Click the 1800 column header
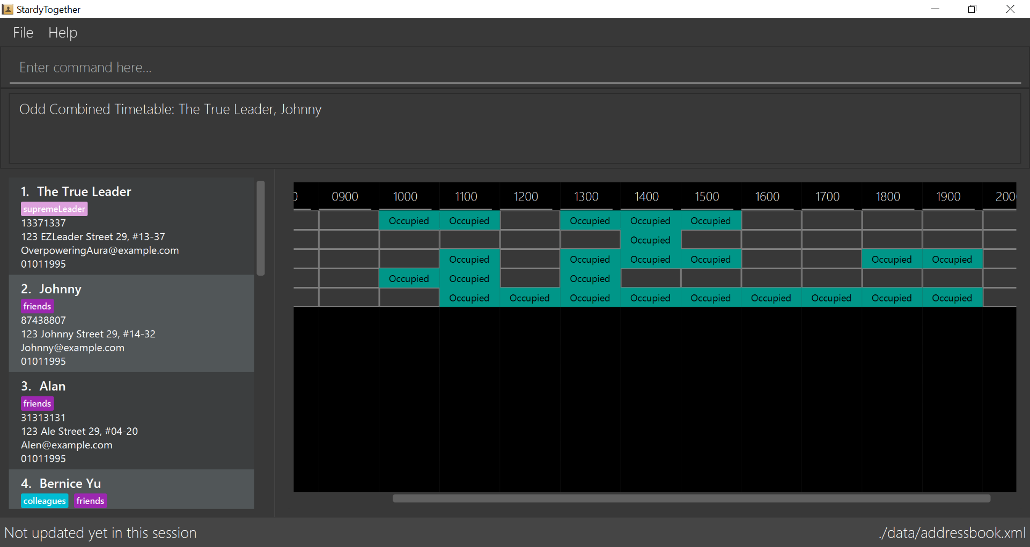The image size is (1030, 547). point(888,197)
